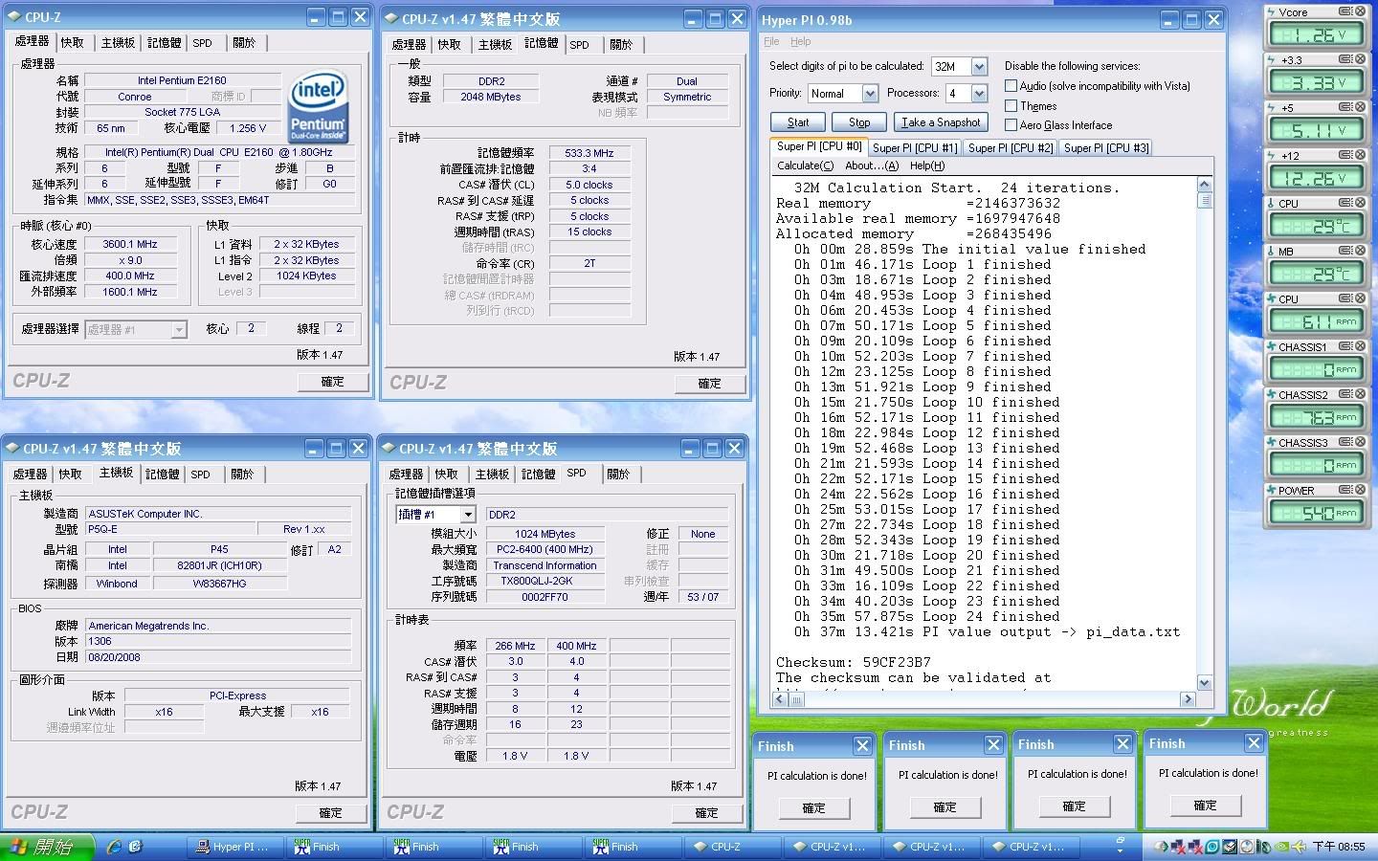Switch to the Super PI [CPU #2] tab

(x=1010, y=148)
